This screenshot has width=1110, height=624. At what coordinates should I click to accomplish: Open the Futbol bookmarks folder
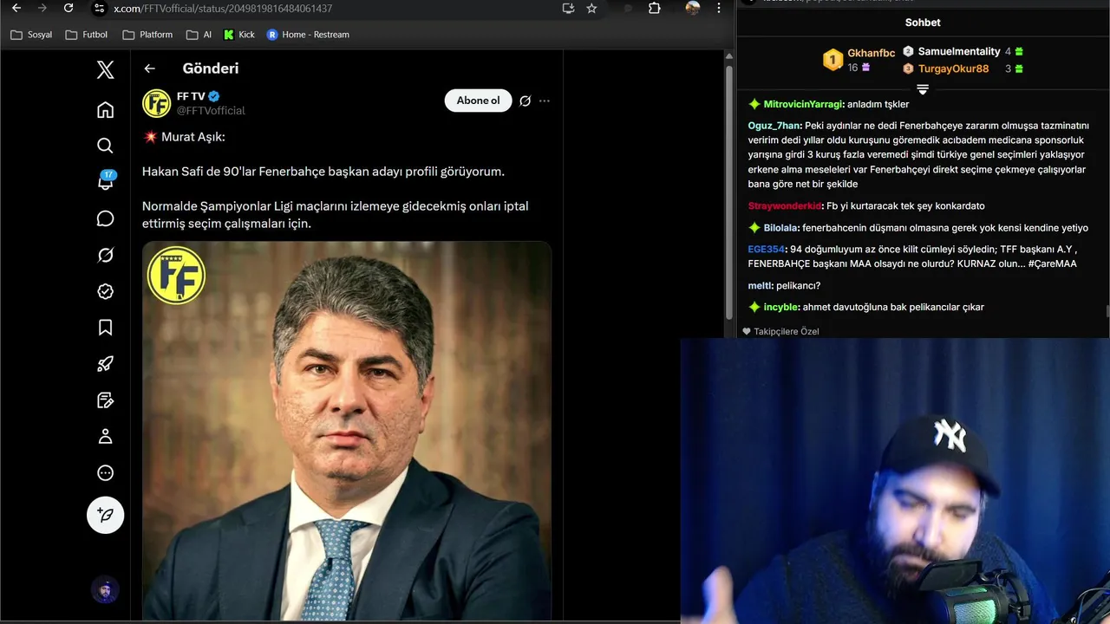point(87,35)
